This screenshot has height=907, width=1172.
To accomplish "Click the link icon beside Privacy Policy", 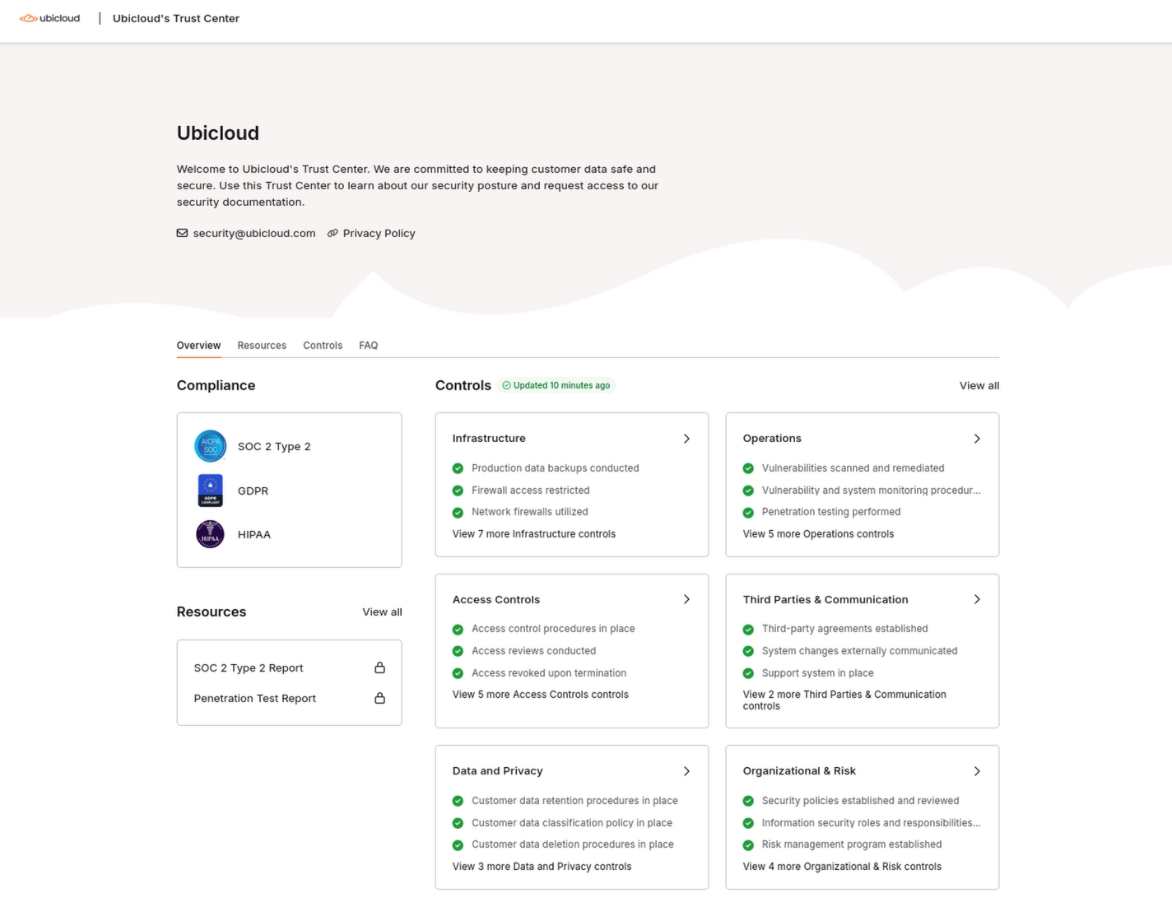I will 333,234.
